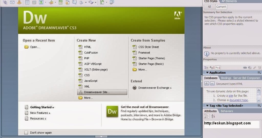Click the plus button in Databases panel
262x138 pixels.
(x=207, y=84)
